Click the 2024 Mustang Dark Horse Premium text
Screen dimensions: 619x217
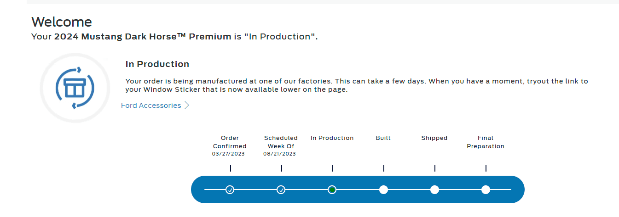tap(143, 37)
